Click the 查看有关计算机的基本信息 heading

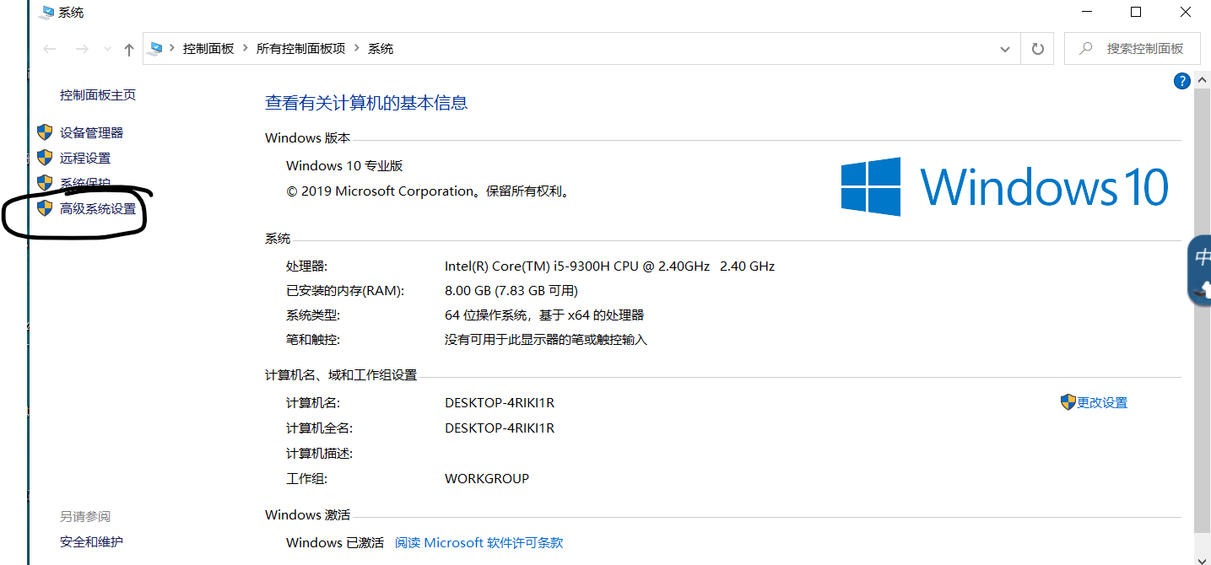[x=366, y=103]
